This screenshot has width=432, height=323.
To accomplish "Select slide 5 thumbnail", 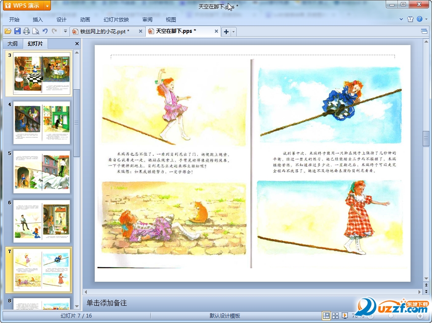I will pos(42,172).
